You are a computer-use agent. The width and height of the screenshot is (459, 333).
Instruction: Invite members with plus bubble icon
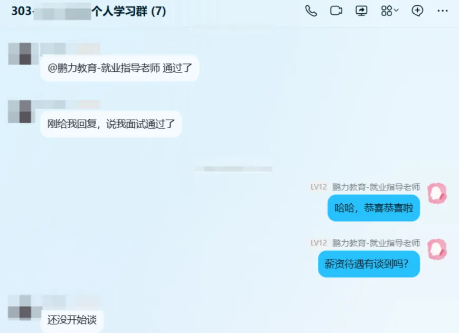417,11
